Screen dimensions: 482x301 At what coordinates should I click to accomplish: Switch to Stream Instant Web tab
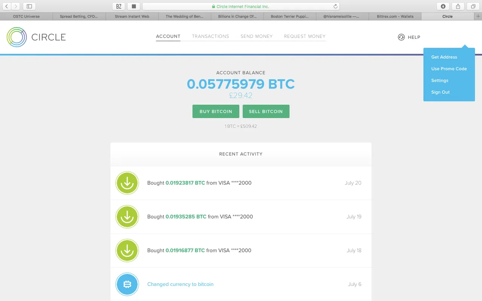click(x=132, y=16)
